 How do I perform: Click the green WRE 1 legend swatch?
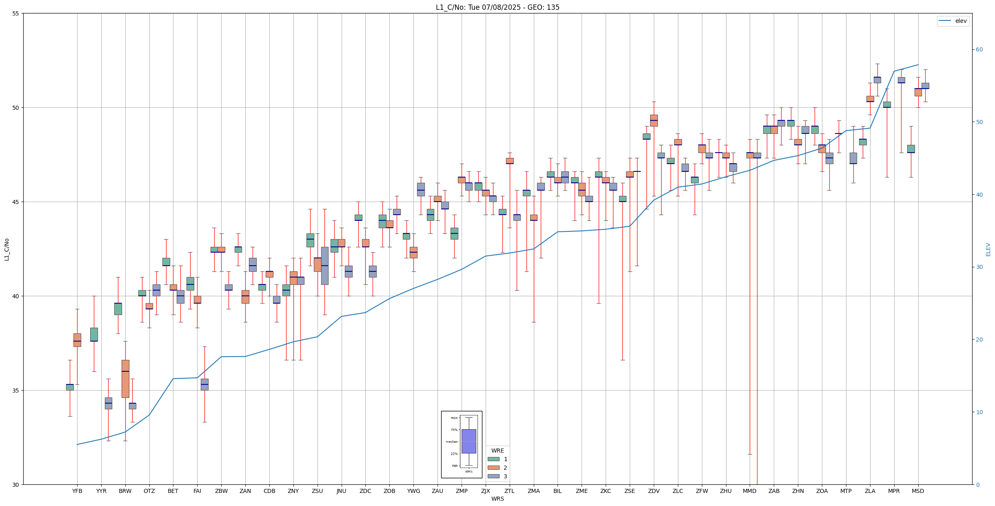click(493, 459)
